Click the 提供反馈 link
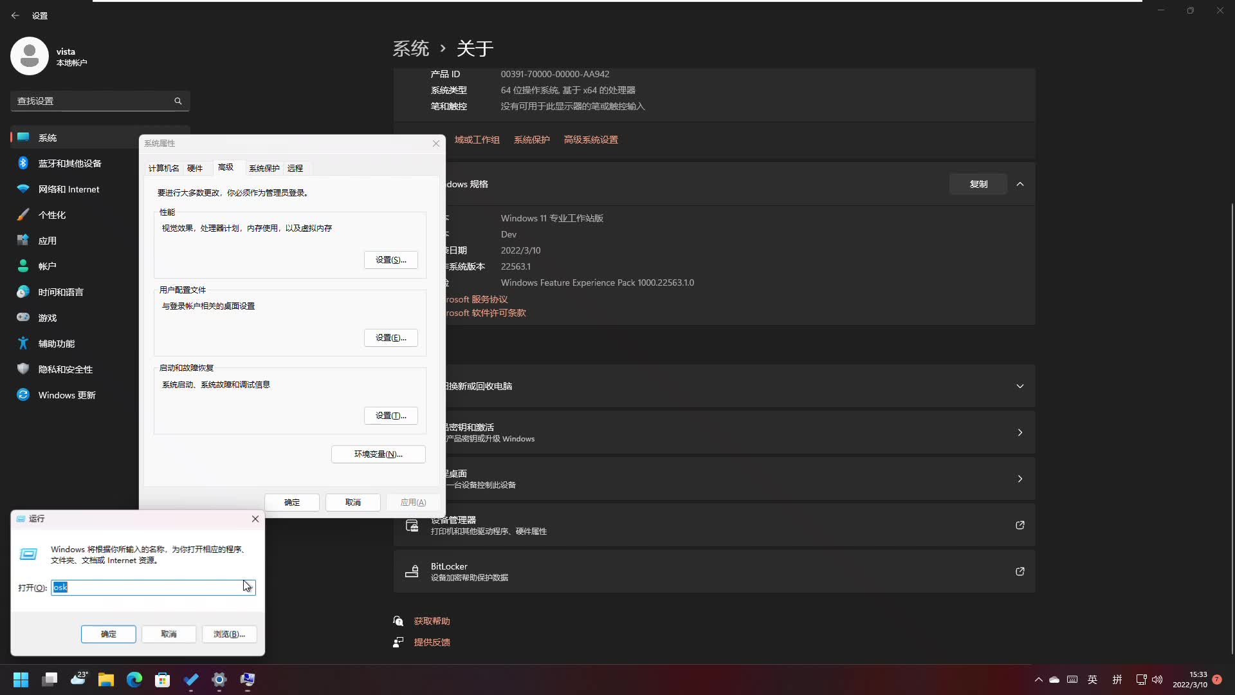 coord(432,642)
